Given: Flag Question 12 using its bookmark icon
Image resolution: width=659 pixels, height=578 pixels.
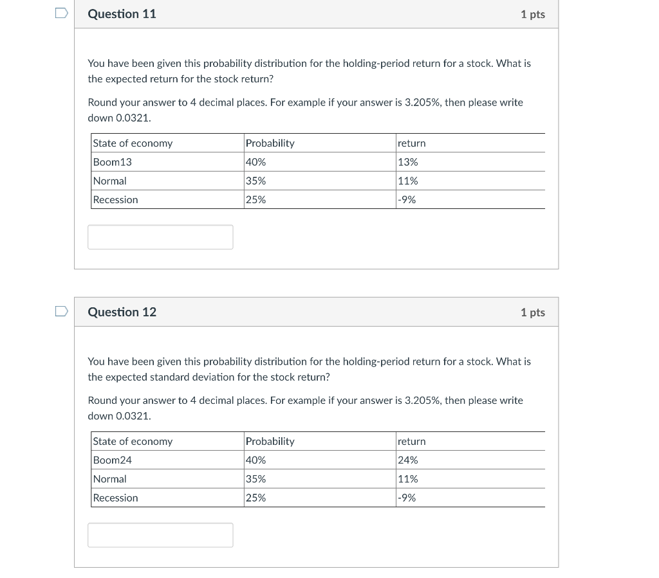Looking at the screenshot, I should [x=61, y=311].
